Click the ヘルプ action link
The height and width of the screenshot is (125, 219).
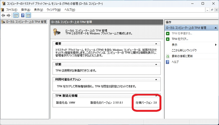(x=175, y=62)
